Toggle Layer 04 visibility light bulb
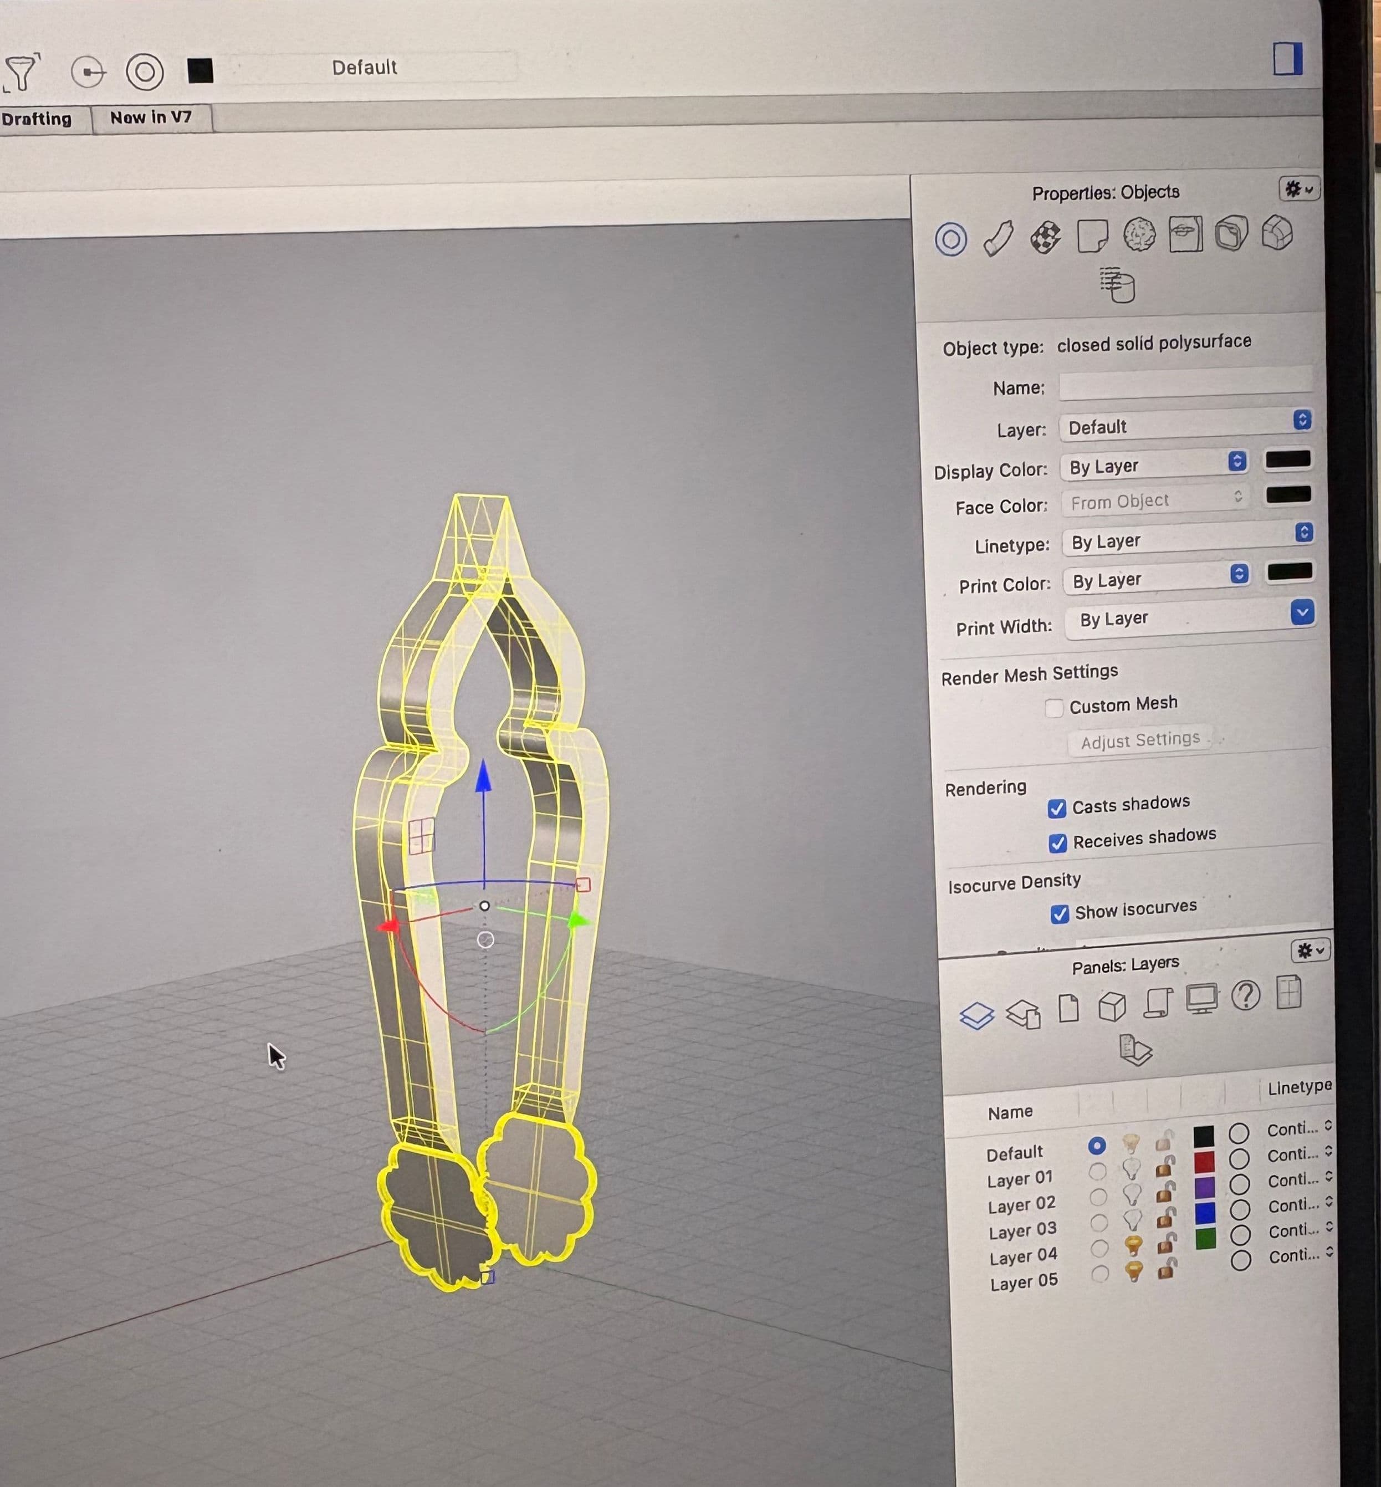Viewport: 1381px width, 1487px height. [x=1133, y=1246]
